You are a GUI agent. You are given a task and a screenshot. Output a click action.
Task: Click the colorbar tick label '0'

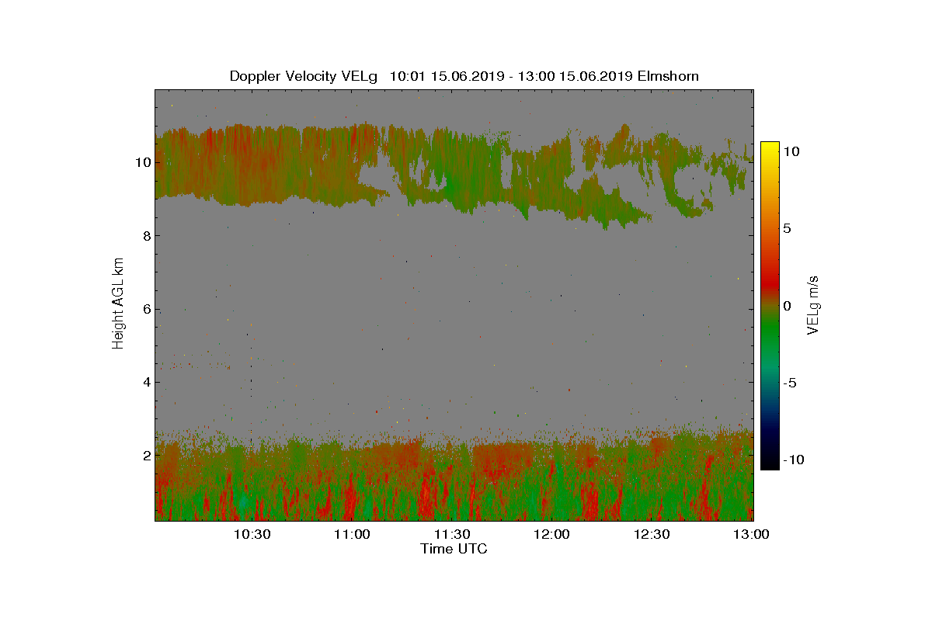tap(788, 306)
